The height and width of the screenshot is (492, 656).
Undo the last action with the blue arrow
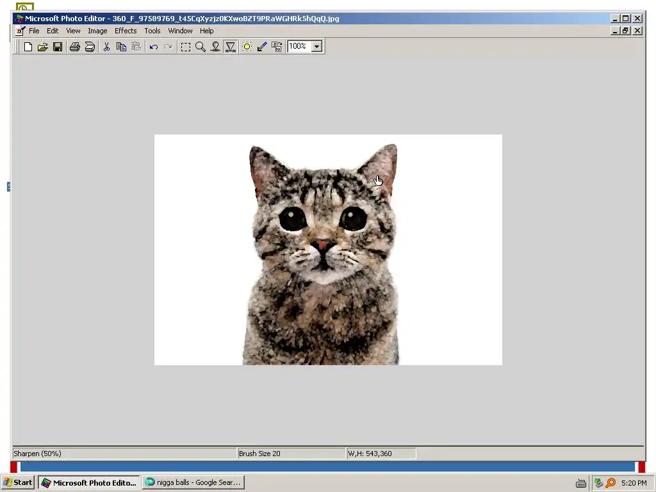[x=154, y=47]
